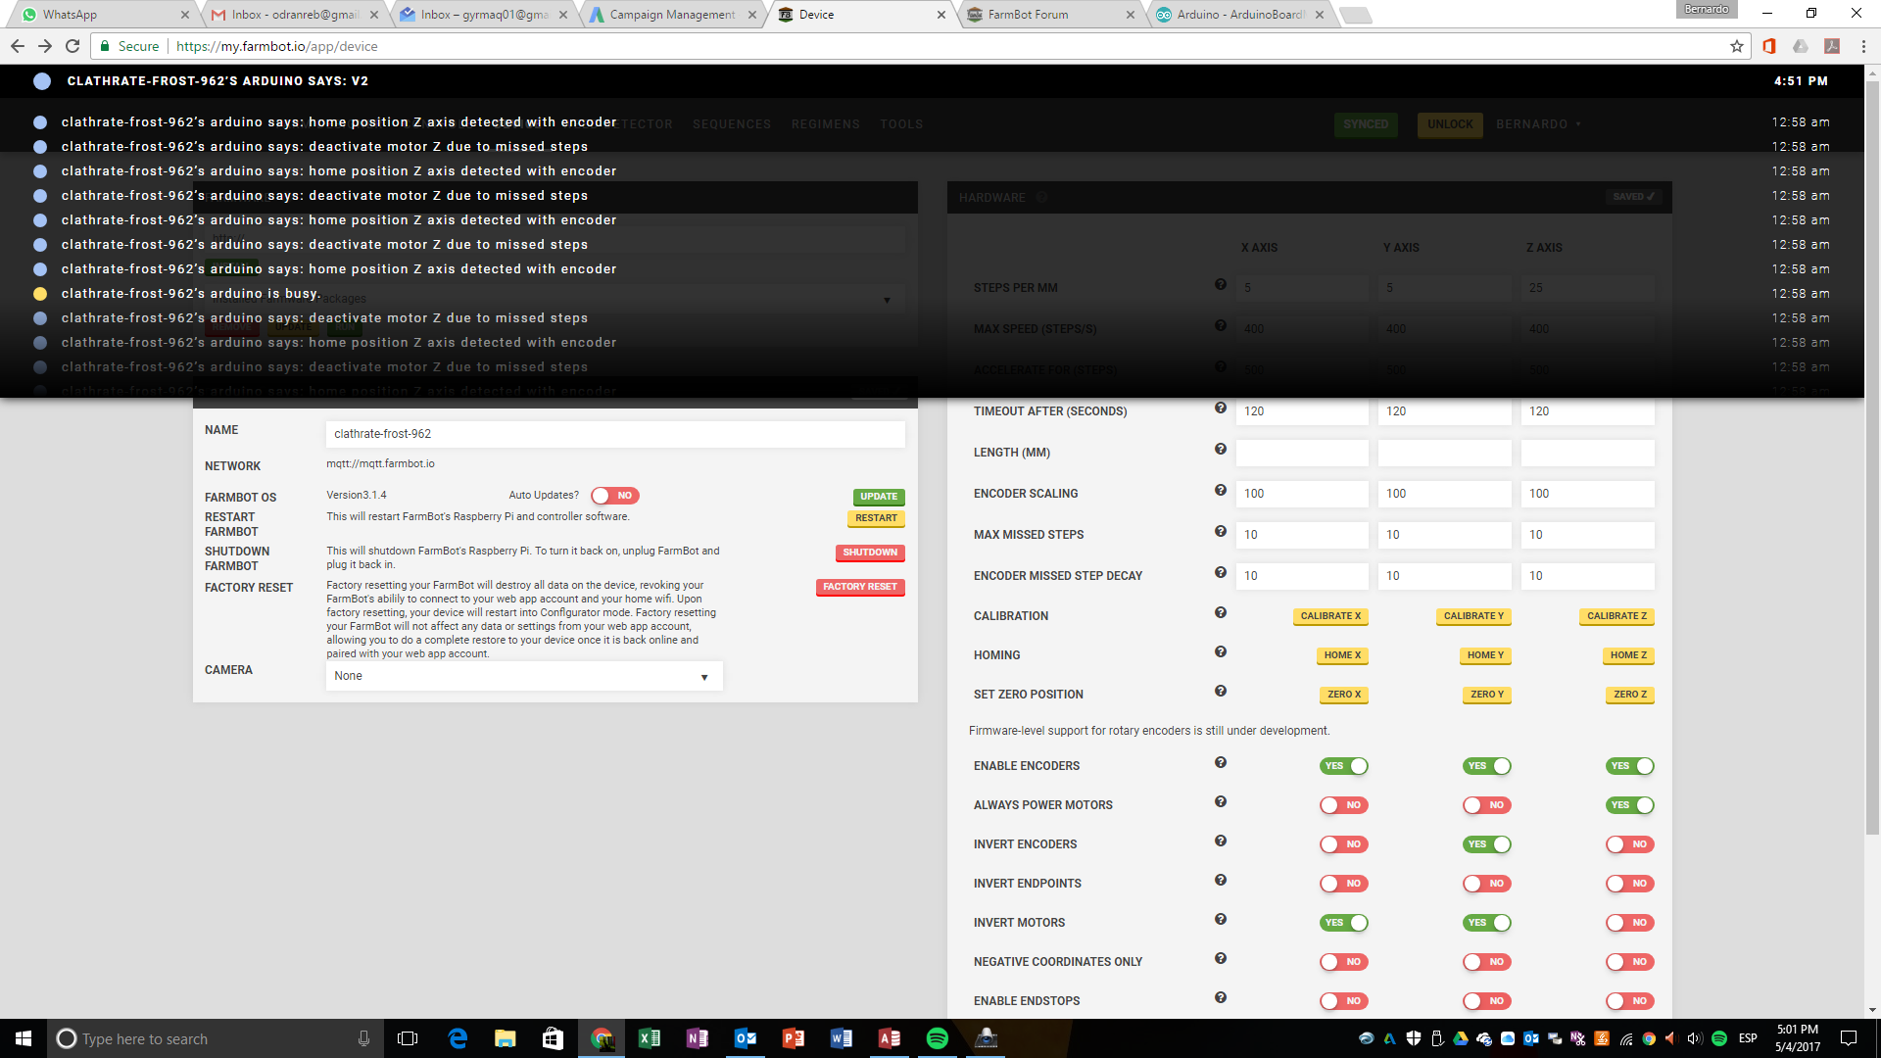Toggle Invert Endpoints for X axis
1881x1058 pixels.
tap(1344, 884)
